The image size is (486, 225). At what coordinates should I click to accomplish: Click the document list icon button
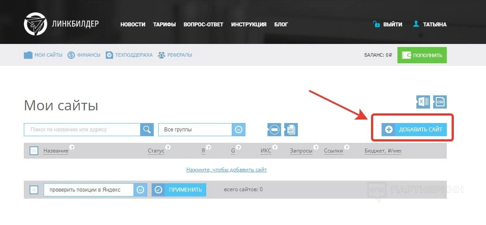(291, 130)
